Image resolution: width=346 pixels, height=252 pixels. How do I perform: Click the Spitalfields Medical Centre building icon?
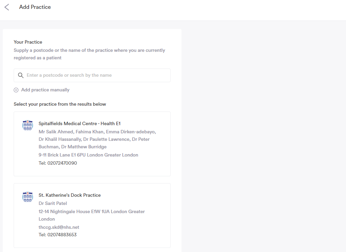(28, 125)
